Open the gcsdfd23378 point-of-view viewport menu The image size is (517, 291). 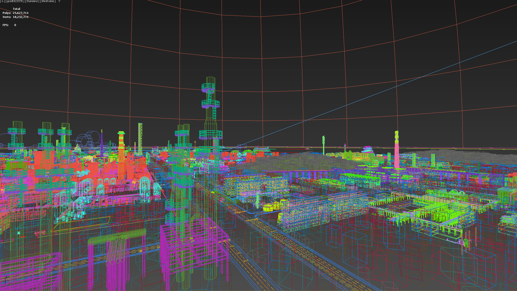click(15, 1)
